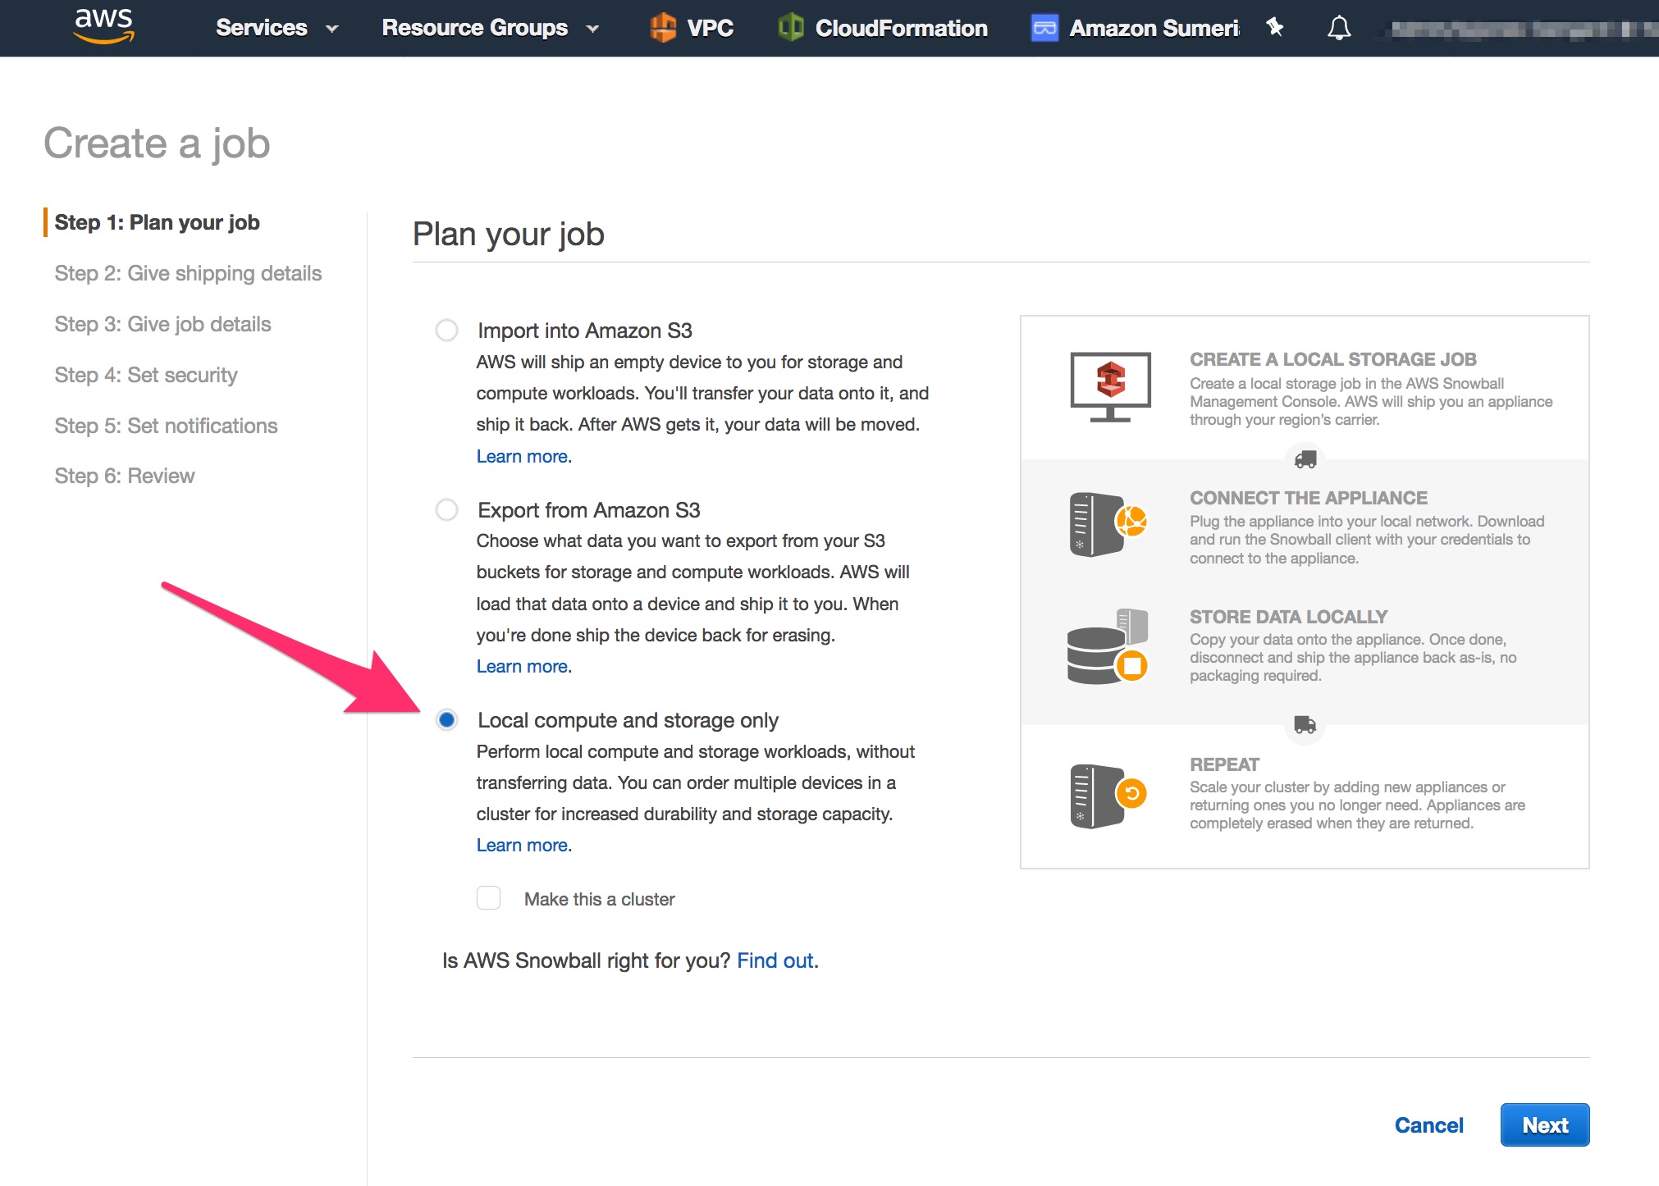Go to Step 2: Give shipping details

click(x=188, y=273)
